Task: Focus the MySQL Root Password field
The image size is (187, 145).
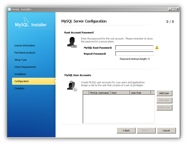Action: (134, 48)
